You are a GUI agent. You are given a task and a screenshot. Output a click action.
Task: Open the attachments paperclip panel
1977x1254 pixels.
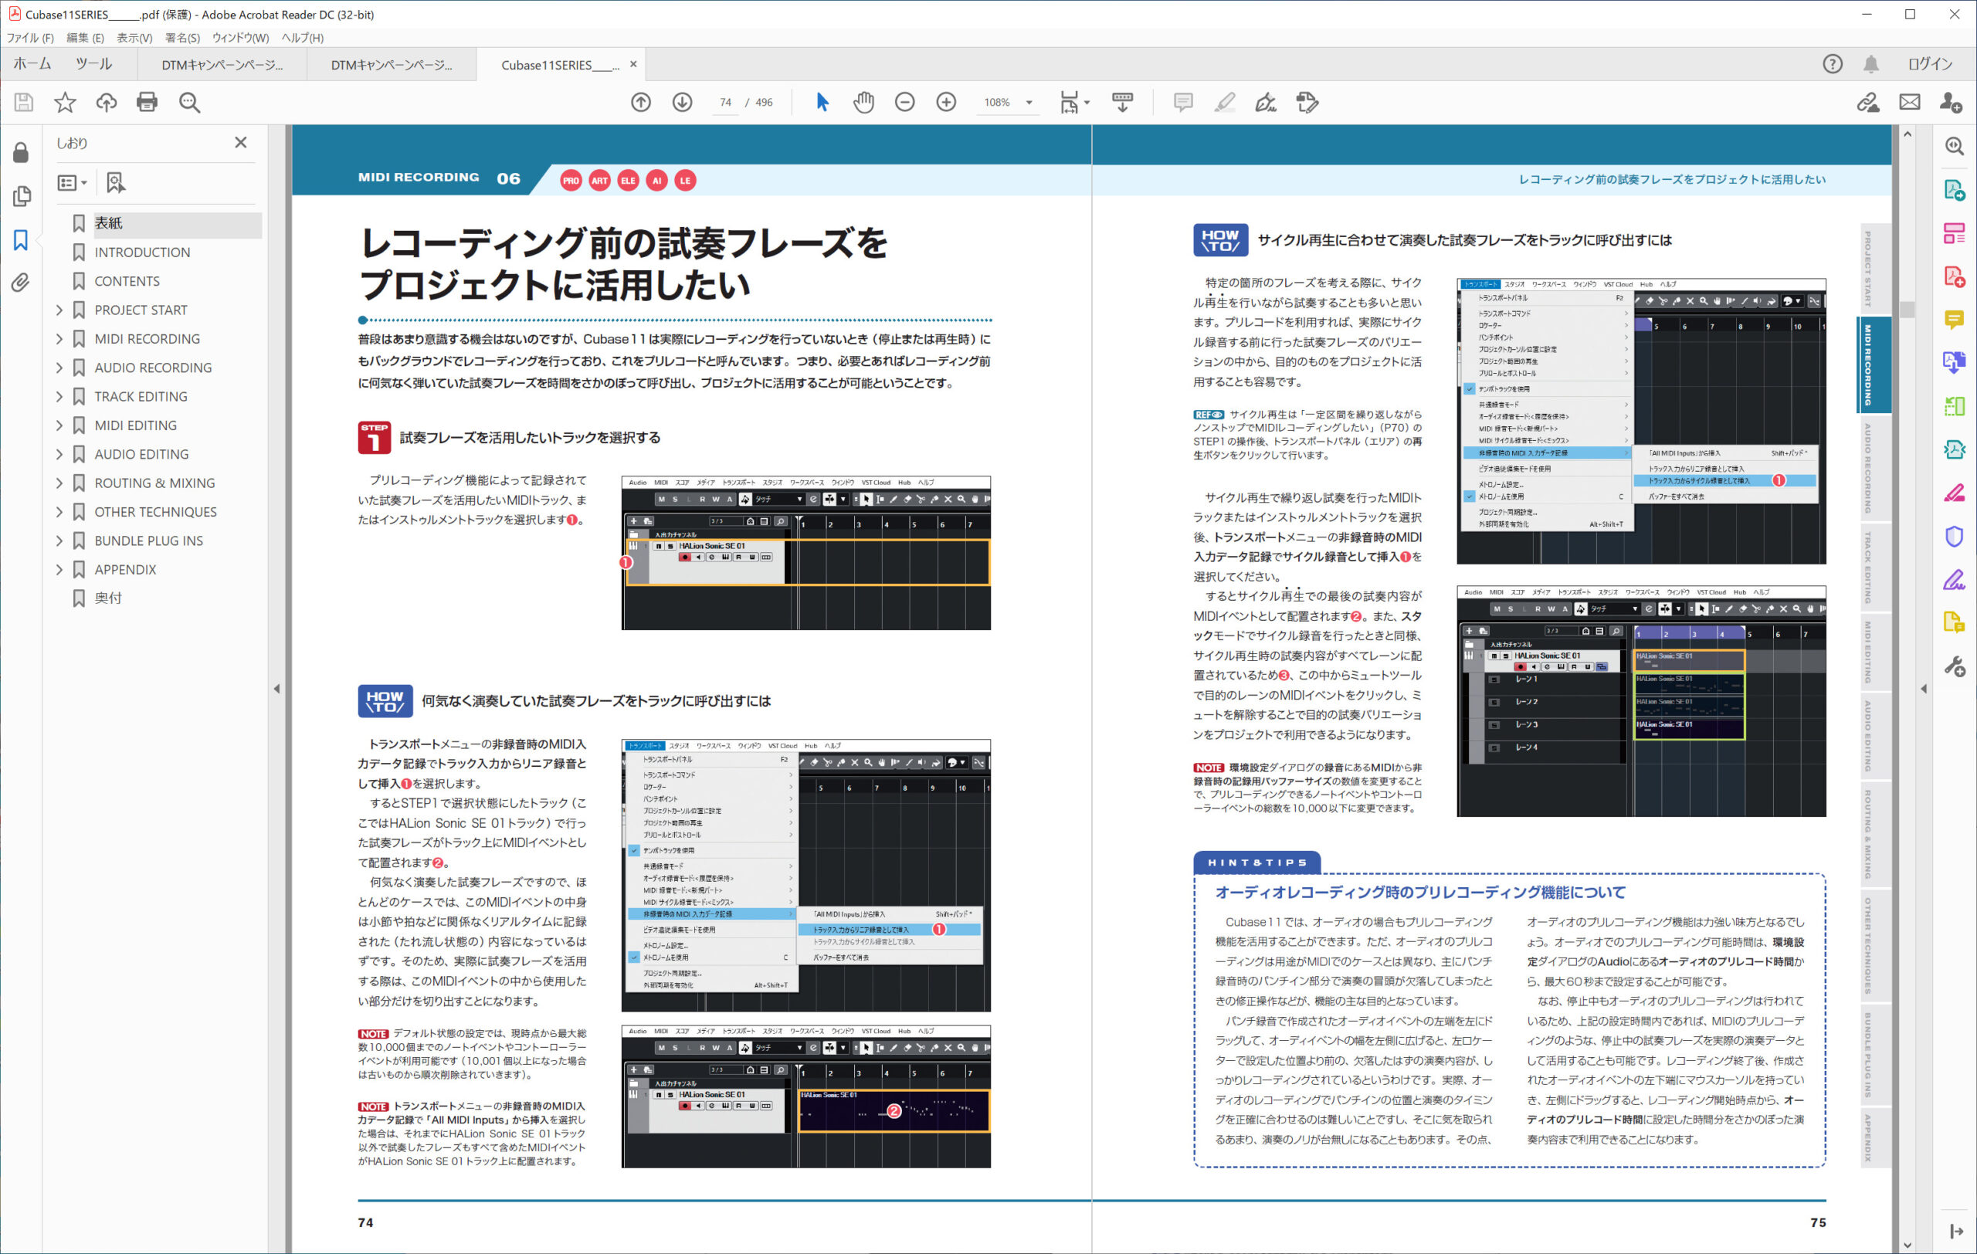point(21,283)
